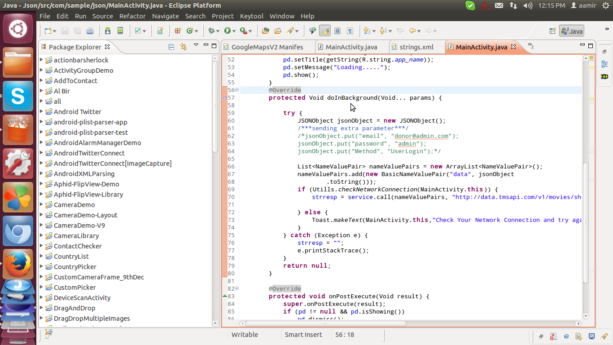This screenshot has width=613, height=345.
Task: Select the Android Twitter project
Action: (78, 111)
